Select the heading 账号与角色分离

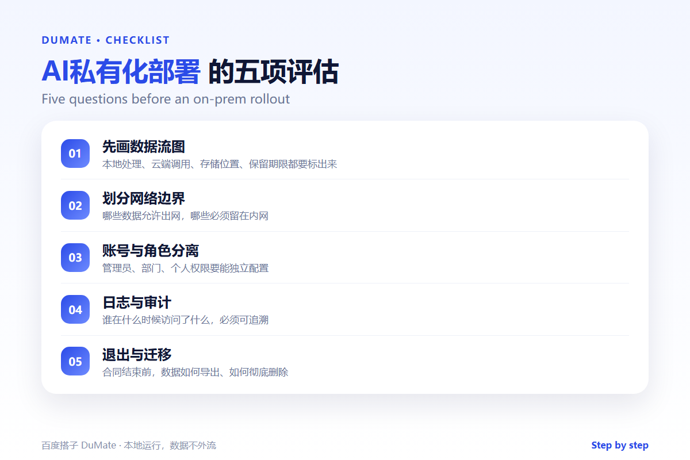click(x=151, y=251)
